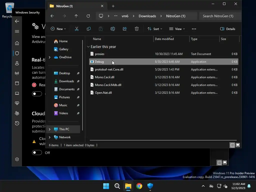
Task: Go back in Windows Security window
Action: click(x=17, y=21)
